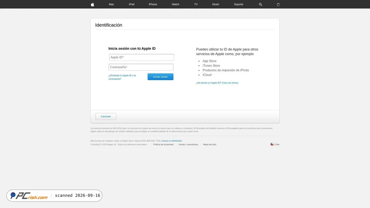Click the Iniciar sesión button
The image size is (370, 208).
pos(160,77)
